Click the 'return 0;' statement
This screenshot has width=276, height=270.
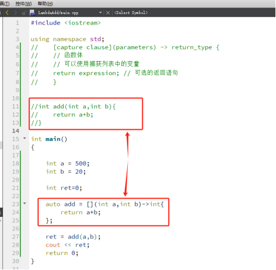(62, 253)
